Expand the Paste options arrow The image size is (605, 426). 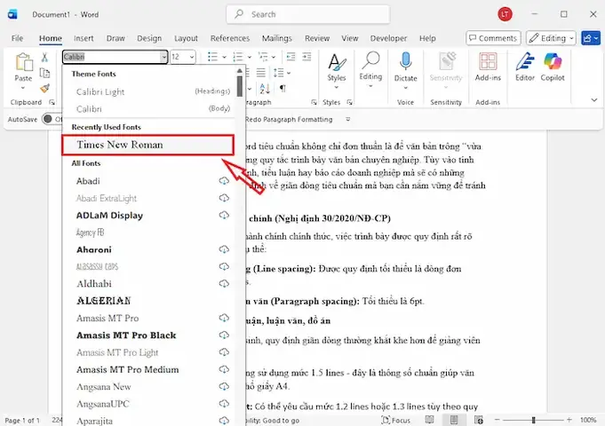23,88
